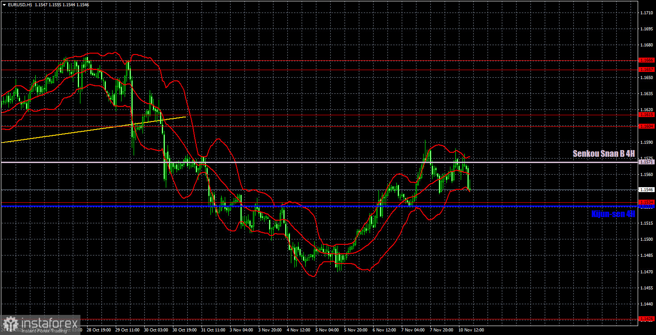656x335 pixels.
Task: Click the 30 Oct 19:00 time axis label
Action: pyautogui.click(x=185, y=330)
